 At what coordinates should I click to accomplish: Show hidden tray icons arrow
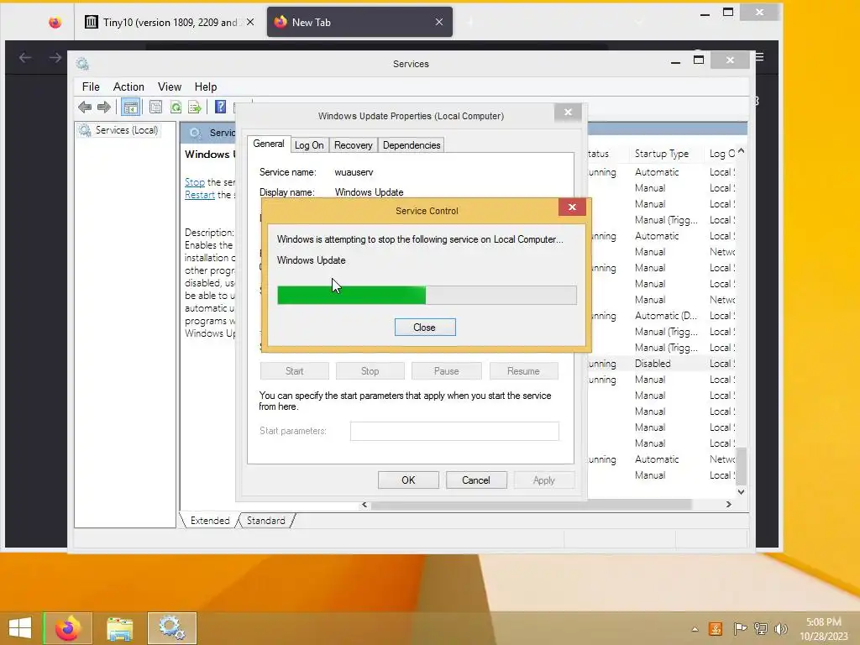coord(695,629)
